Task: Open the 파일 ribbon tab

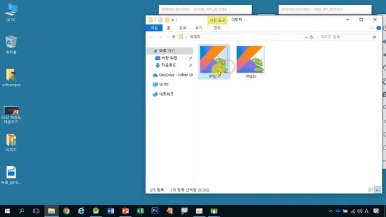Action: click(154, 28)
